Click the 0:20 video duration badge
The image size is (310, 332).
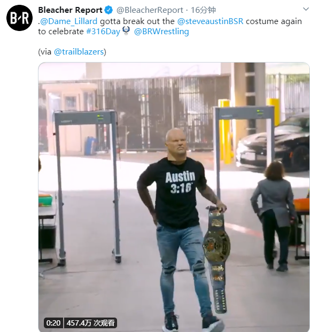53,323
